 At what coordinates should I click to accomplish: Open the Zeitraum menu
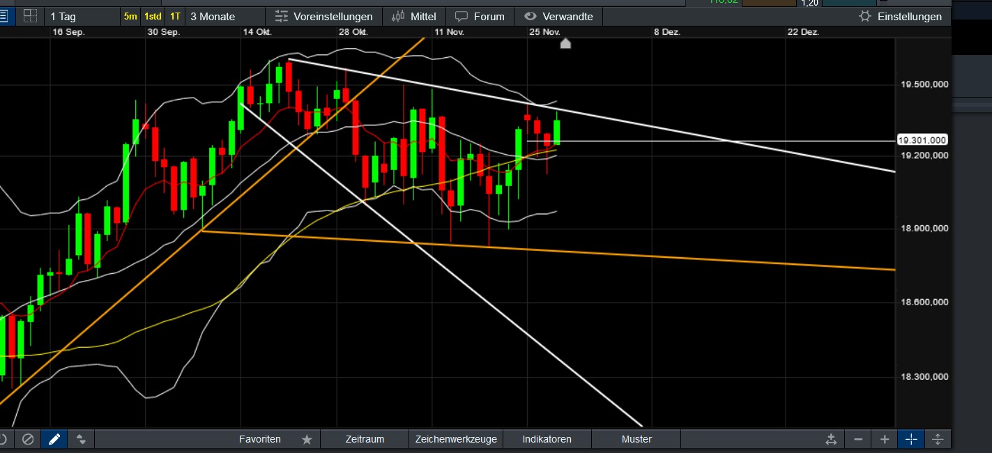(x=365, y=439)
